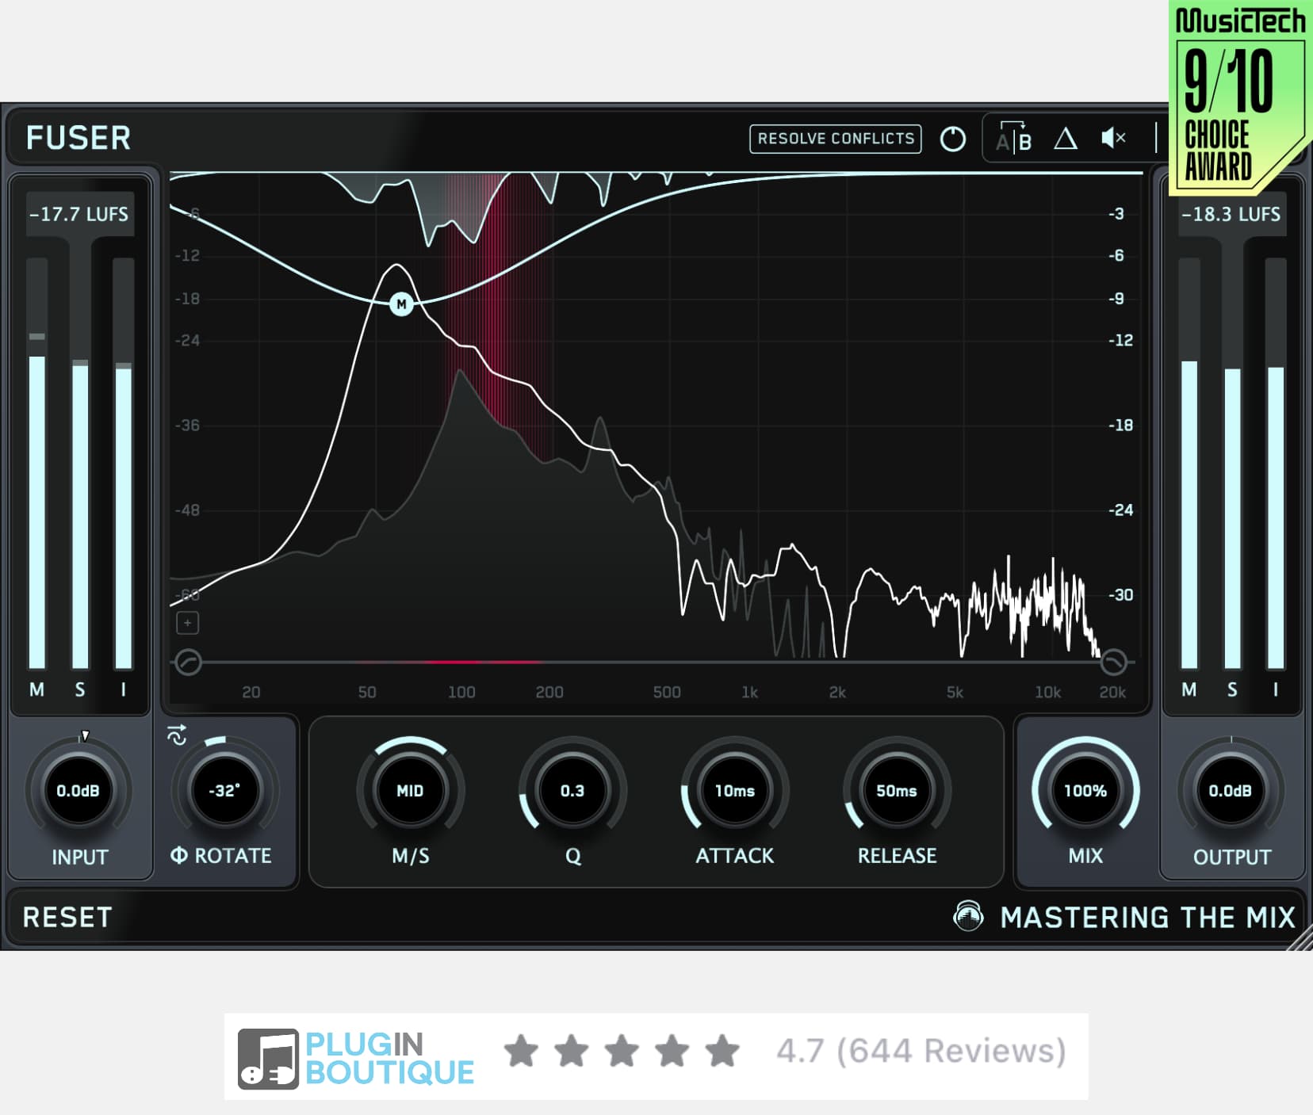The height and width of the screenshot is (1115, 1313).
Task: Select the high-pass filter handle at left
Action: (x=189, y=662)
